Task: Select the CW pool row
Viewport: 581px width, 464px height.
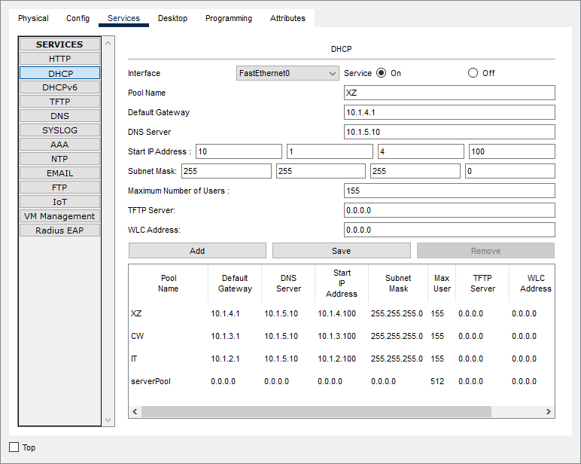Action: 137,336
